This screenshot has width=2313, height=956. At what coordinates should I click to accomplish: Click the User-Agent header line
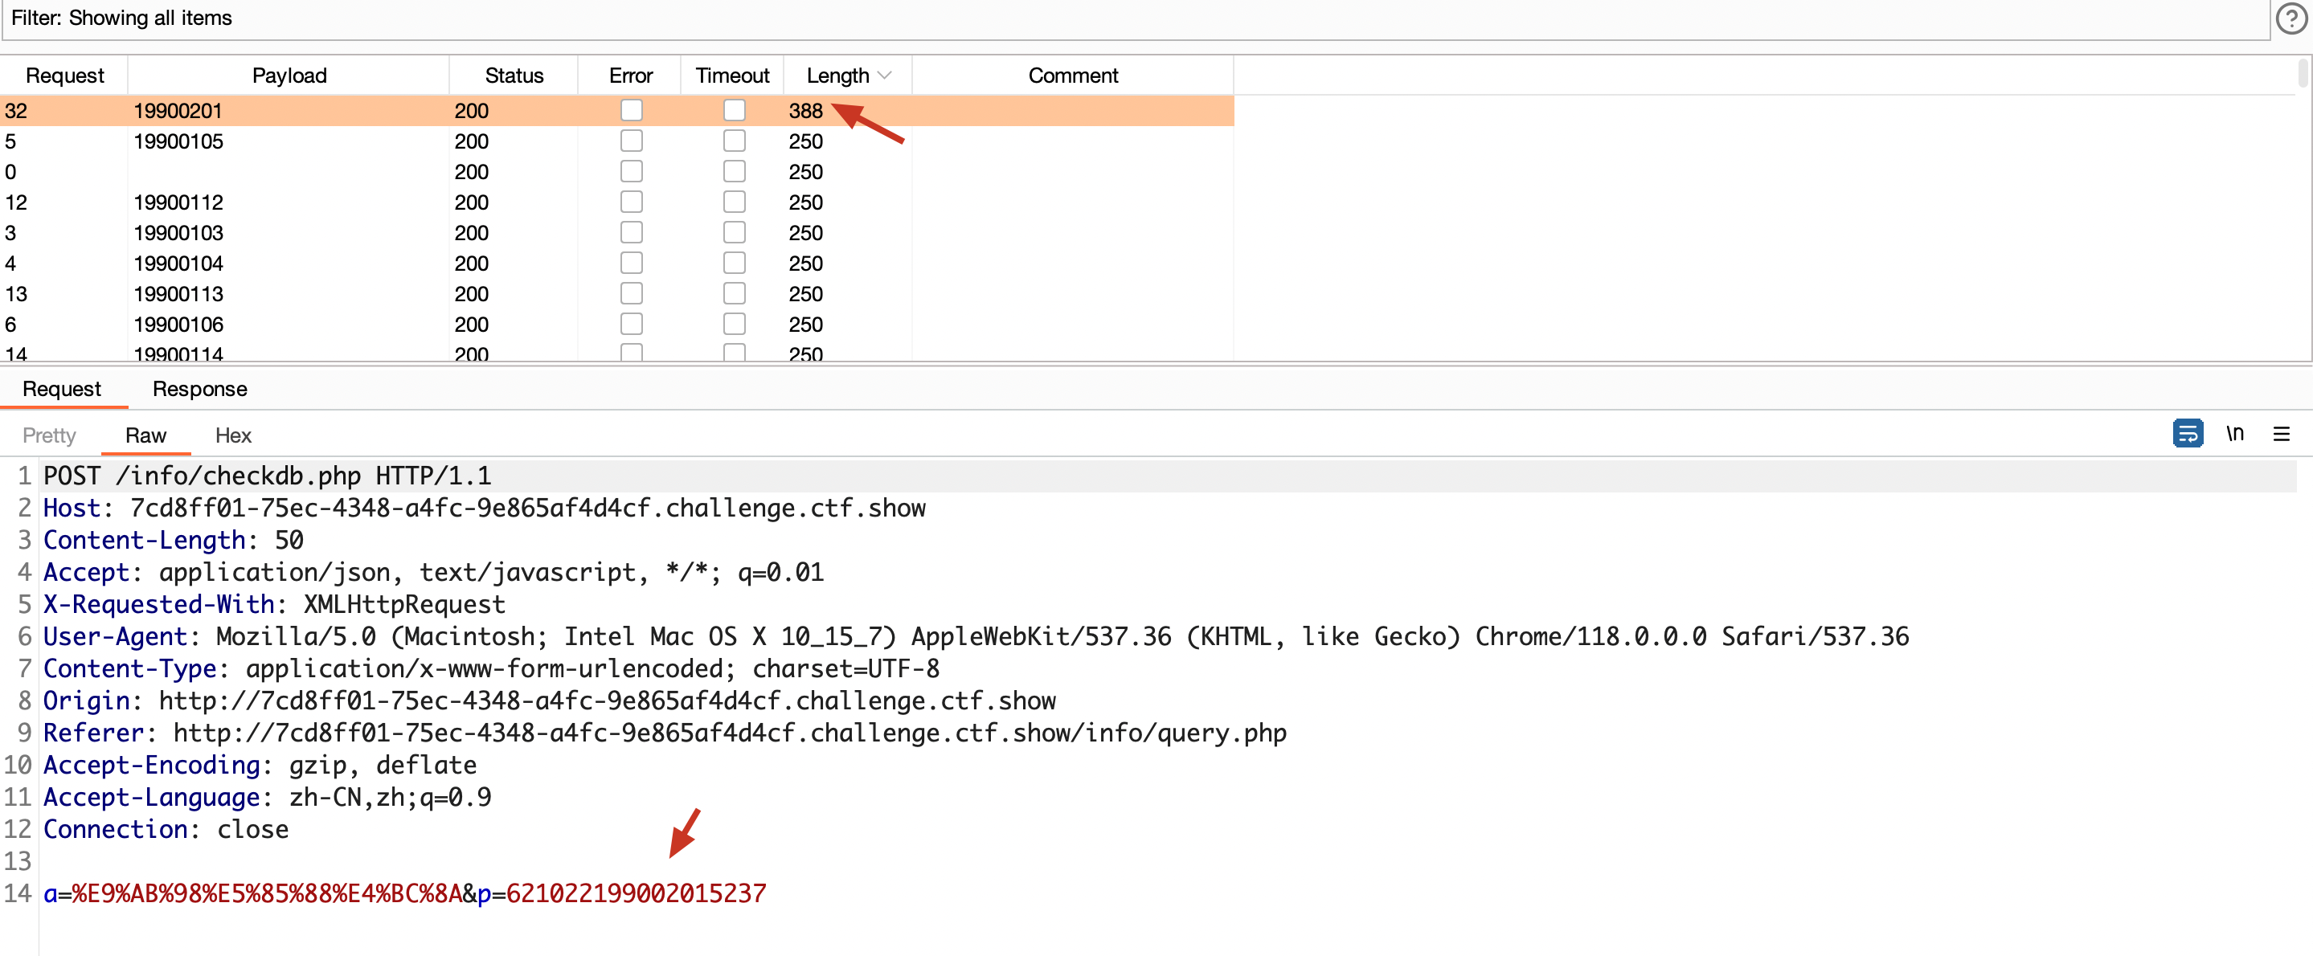tap(976, 636)
